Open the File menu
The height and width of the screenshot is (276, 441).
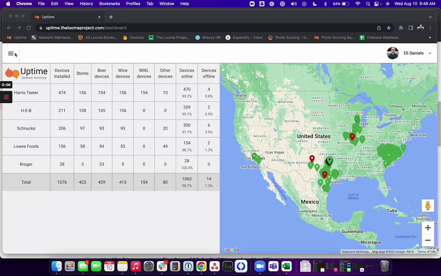pyautogui.click(x=41, y=4)
